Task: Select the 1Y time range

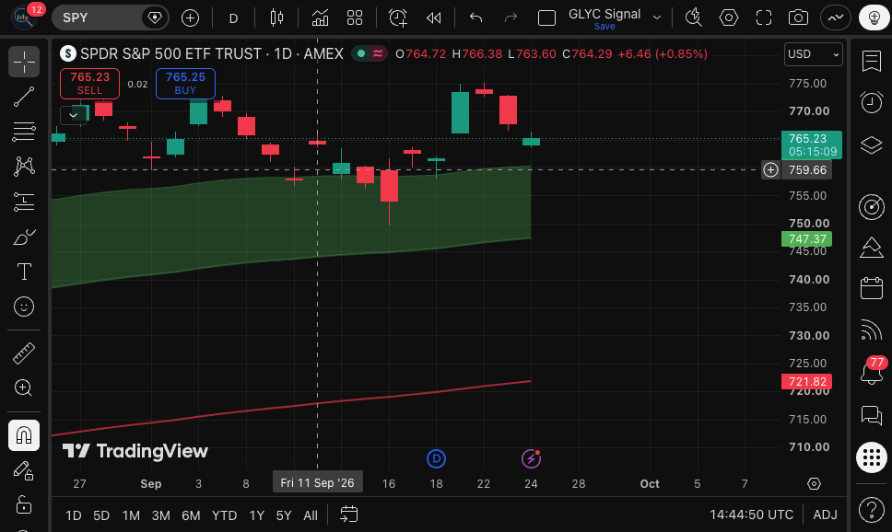Action: click(x=256, y=515)
